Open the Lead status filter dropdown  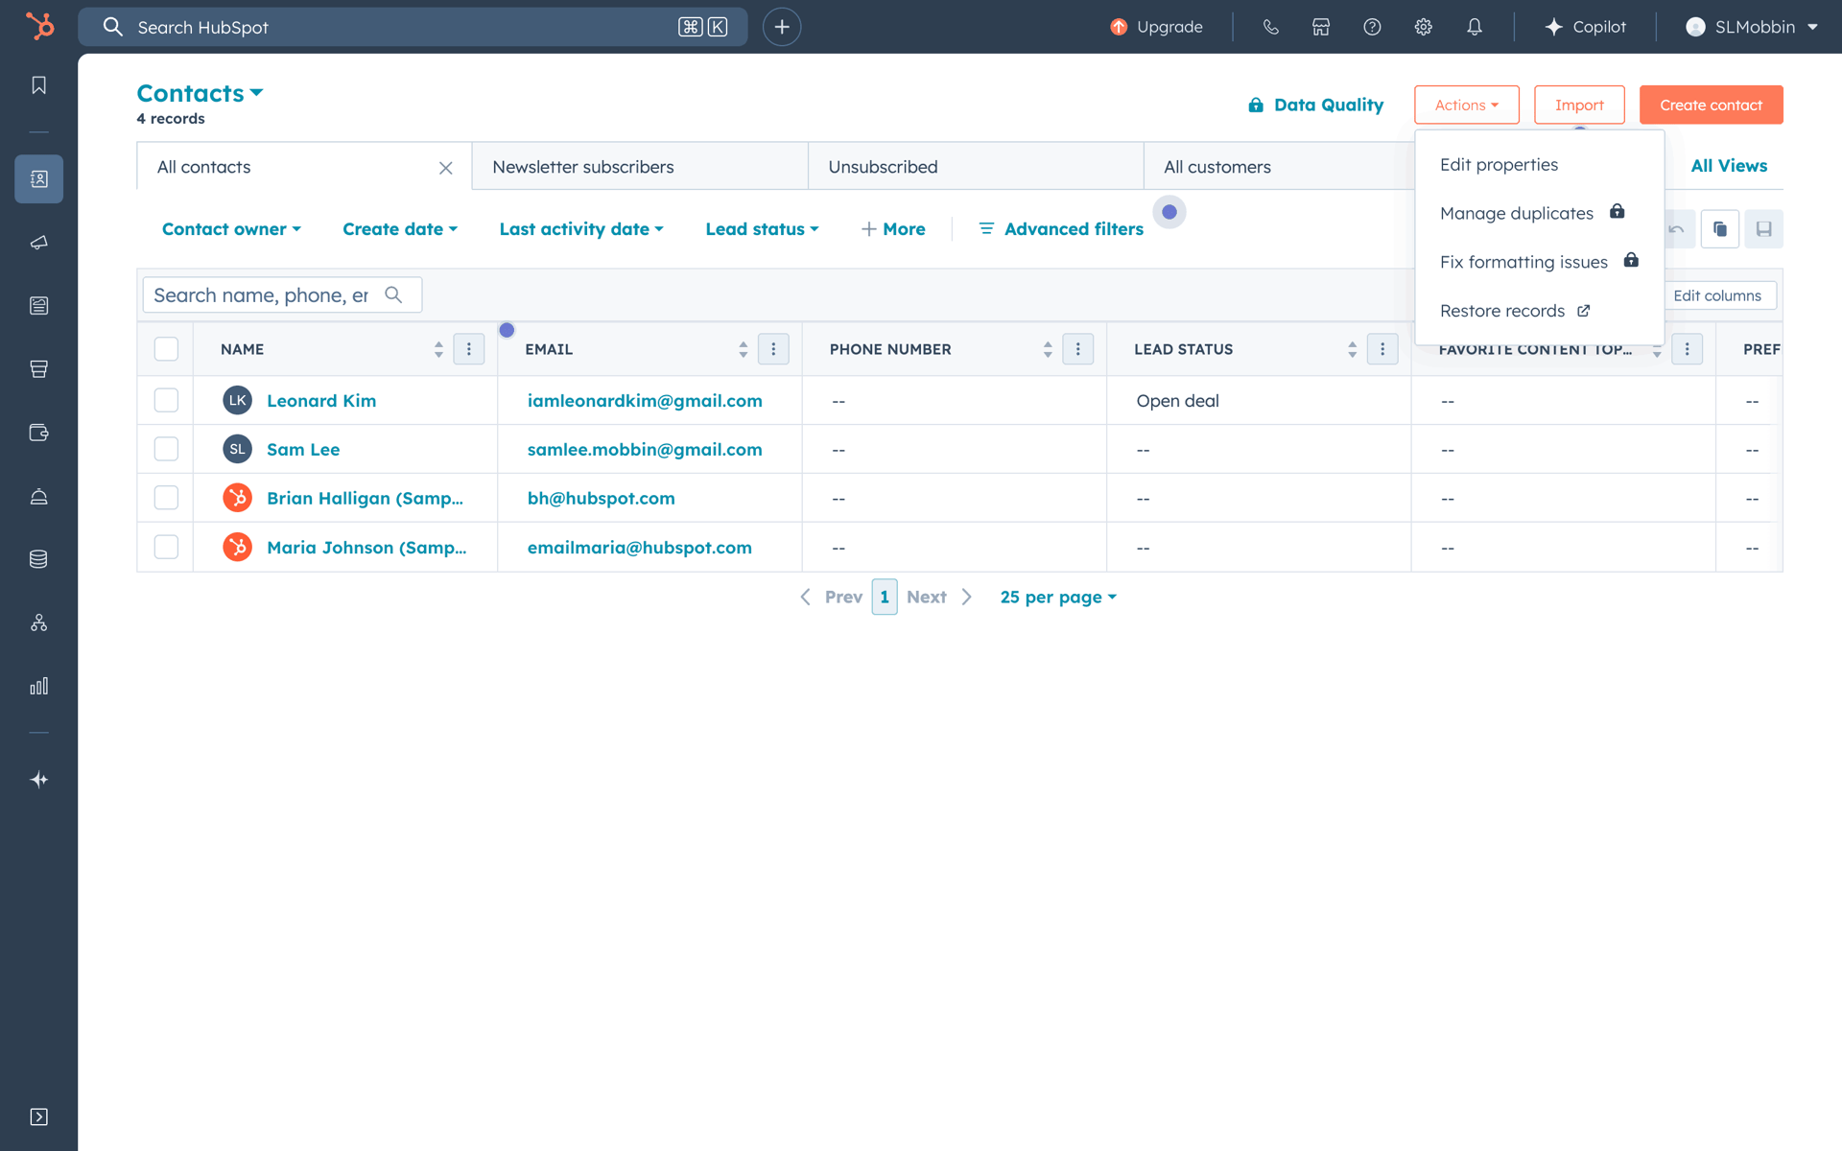click(762, 229)
